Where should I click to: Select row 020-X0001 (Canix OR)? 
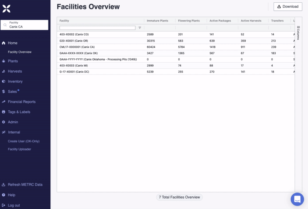[176, 41]
